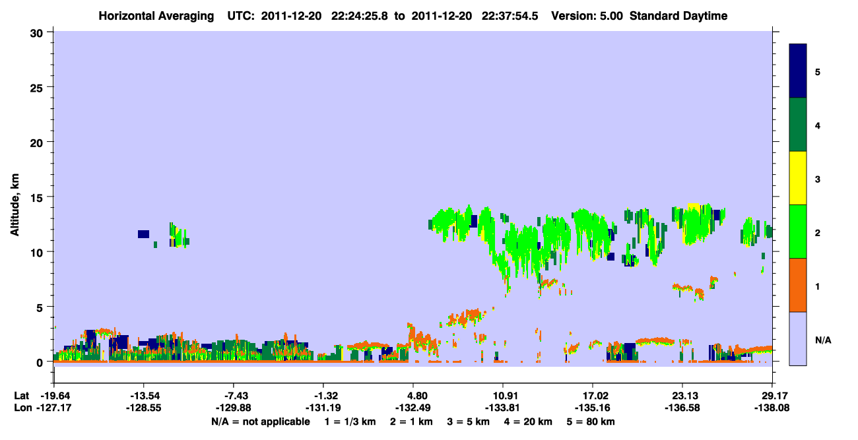The height and width of the screenshot is (440, 858).
Task: Click the 'Altitude, km' axis label
Action: (15, 204)
